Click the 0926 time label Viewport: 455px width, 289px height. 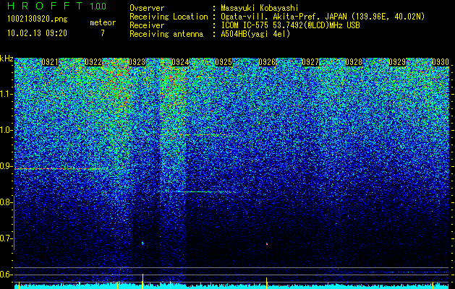(x=267, y=62)
